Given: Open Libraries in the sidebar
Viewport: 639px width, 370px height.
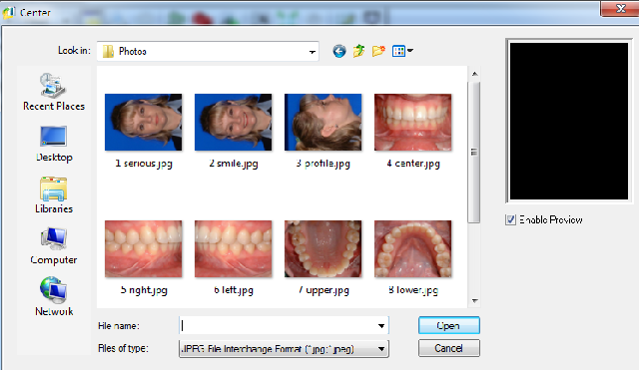Looking at the screenshot, I should pyautogui.click(x=54, y=195).
